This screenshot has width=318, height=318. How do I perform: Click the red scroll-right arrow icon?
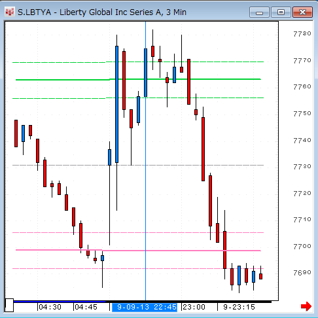coord(306,306)
